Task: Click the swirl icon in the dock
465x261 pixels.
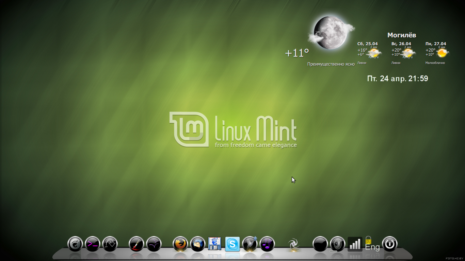Action: 293,244
